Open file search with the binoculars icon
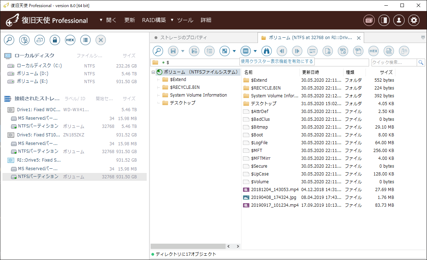Viewport: 427px width, 260px height. (x=266, y=51)
